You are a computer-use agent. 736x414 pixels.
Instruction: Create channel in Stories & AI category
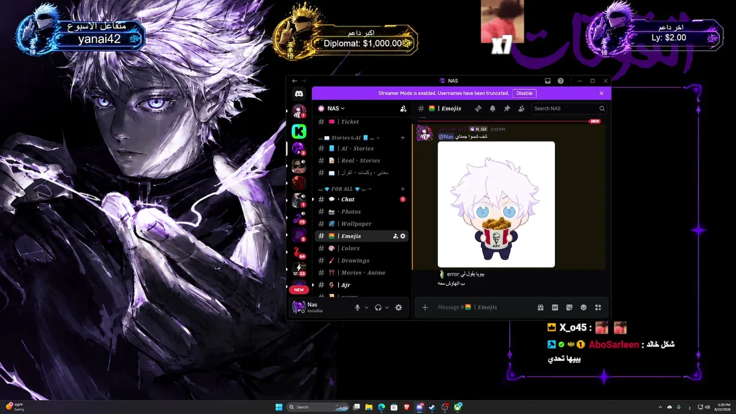[x=402, y=138]
